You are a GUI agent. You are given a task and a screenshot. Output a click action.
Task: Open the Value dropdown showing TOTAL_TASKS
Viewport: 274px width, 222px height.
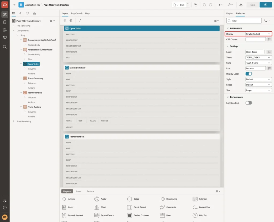click(258, 57)
